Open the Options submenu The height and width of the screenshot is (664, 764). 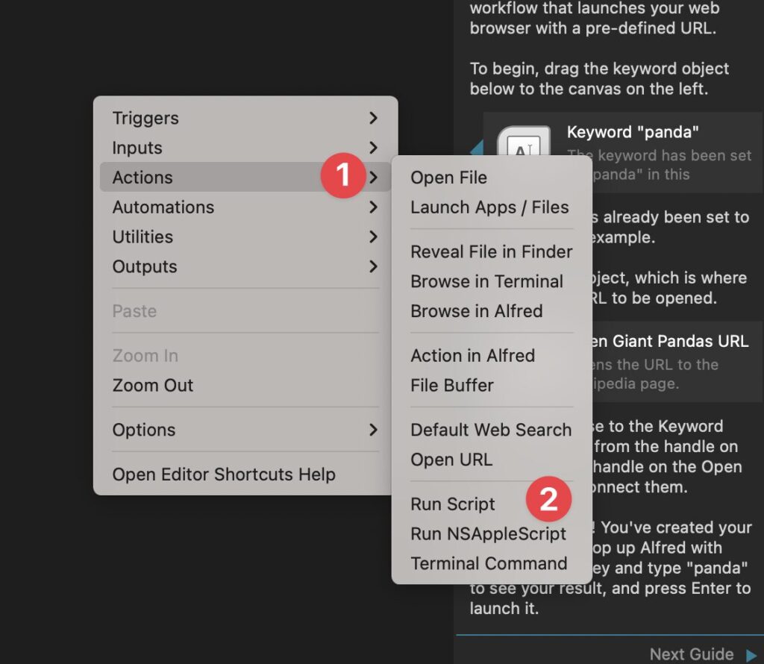coord(245,430)
